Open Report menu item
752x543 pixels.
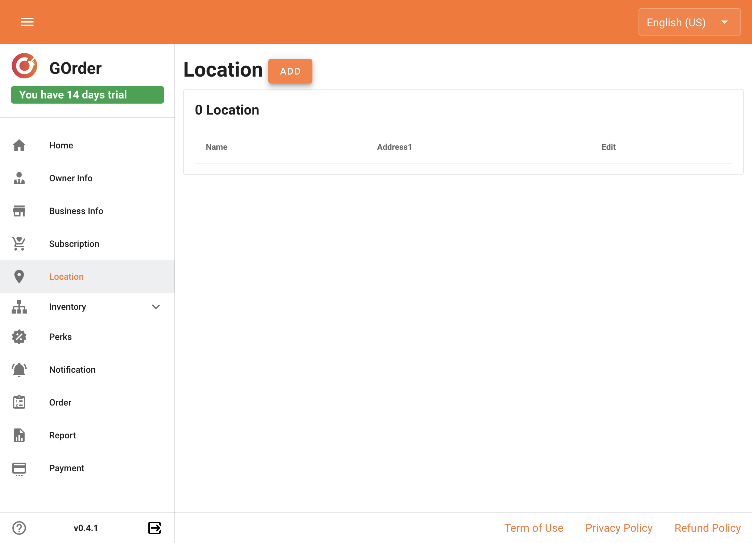click(88, 435)
